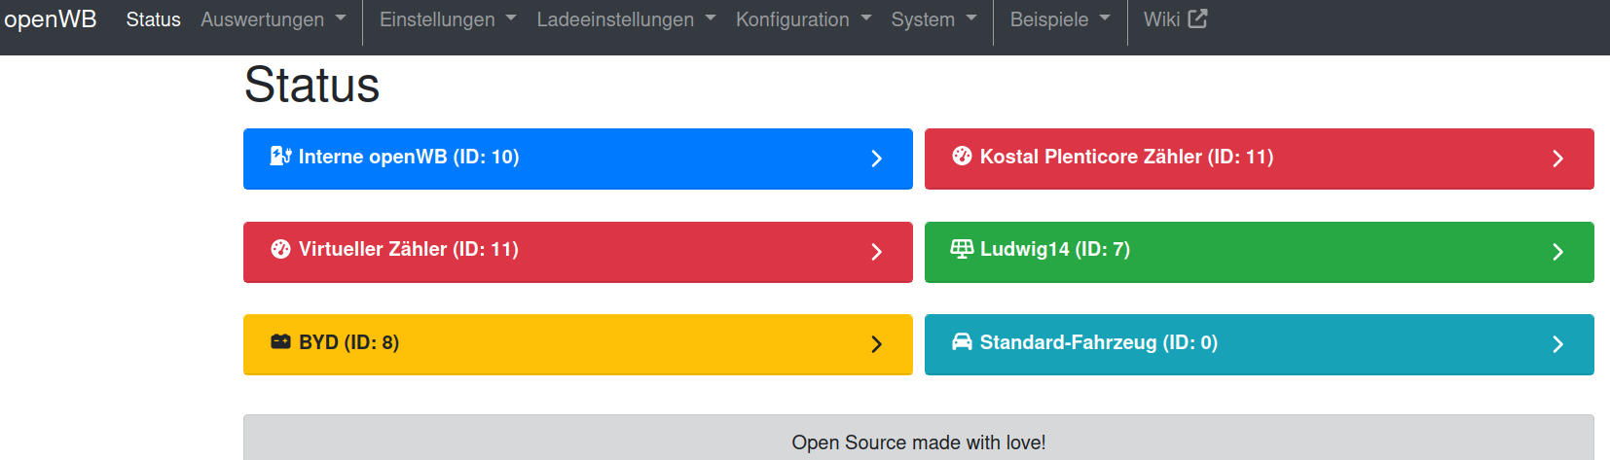Image resolution: width=1610 pixels, height=460 pixels.
Task: Click the external link icon beside Wiki
Action: (1197, 18)
